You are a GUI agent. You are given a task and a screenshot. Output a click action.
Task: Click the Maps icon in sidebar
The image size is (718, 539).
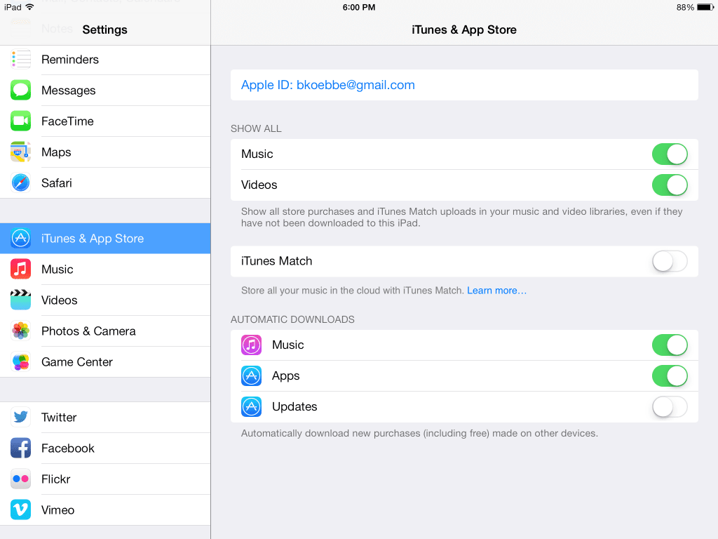(20, 152)
